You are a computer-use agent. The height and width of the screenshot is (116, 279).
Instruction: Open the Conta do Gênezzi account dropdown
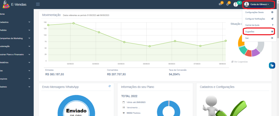pyautogui.click(x=257, y=4)
